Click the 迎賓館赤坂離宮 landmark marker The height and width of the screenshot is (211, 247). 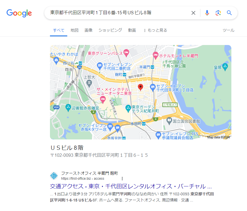click(68, 108)
